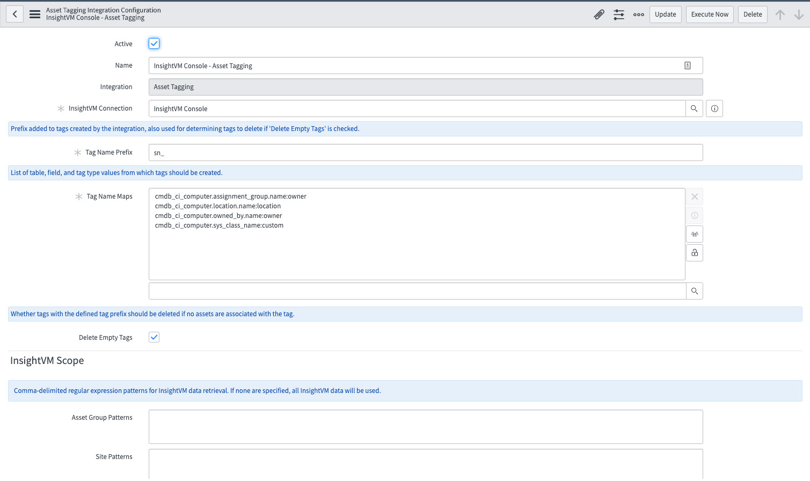Go to next record with down arrow
The height and width of the screenshot is (481, 810).
799,14
